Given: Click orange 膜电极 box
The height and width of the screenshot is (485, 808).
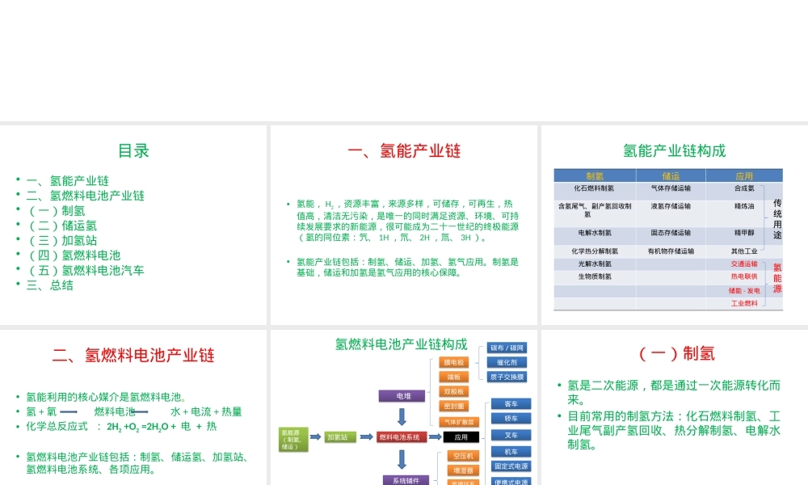Looking at the screenshot, I should coord(454,362).
